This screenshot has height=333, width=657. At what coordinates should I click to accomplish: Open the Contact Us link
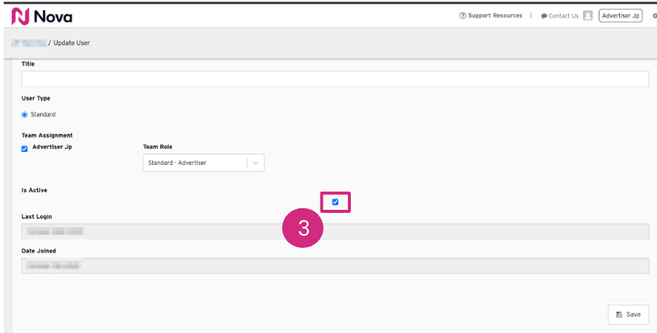tap(564, 16)
